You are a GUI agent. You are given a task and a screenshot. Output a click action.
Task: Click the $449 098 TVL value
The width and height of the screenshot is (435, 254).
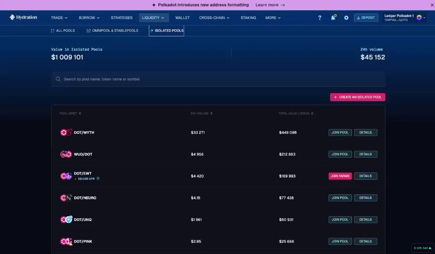tap(288, 132)
